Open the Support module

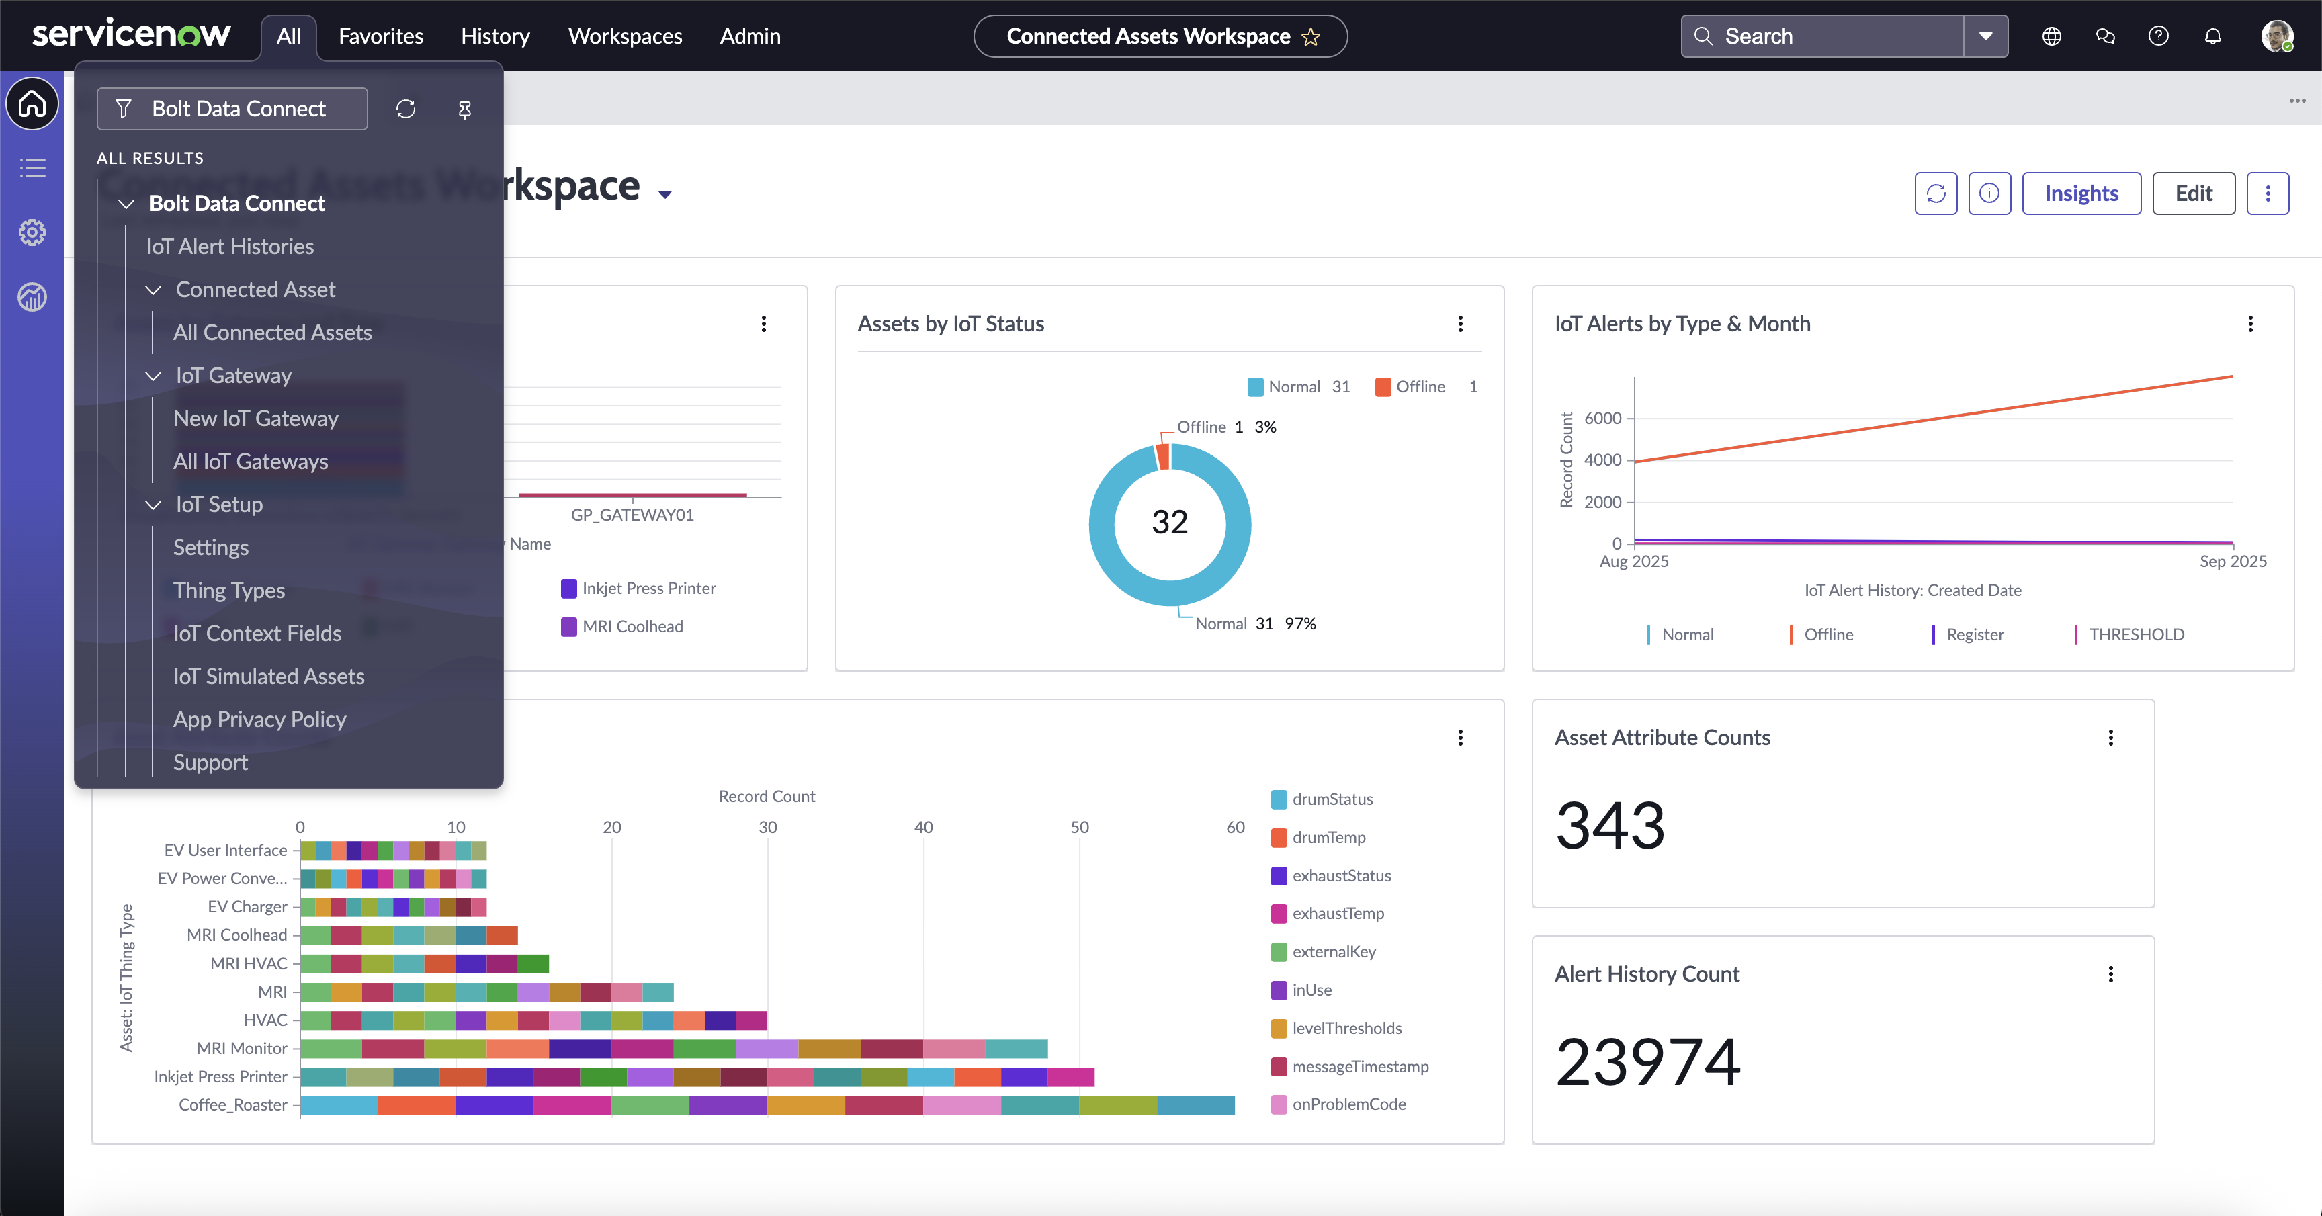(x=210, y=763)
